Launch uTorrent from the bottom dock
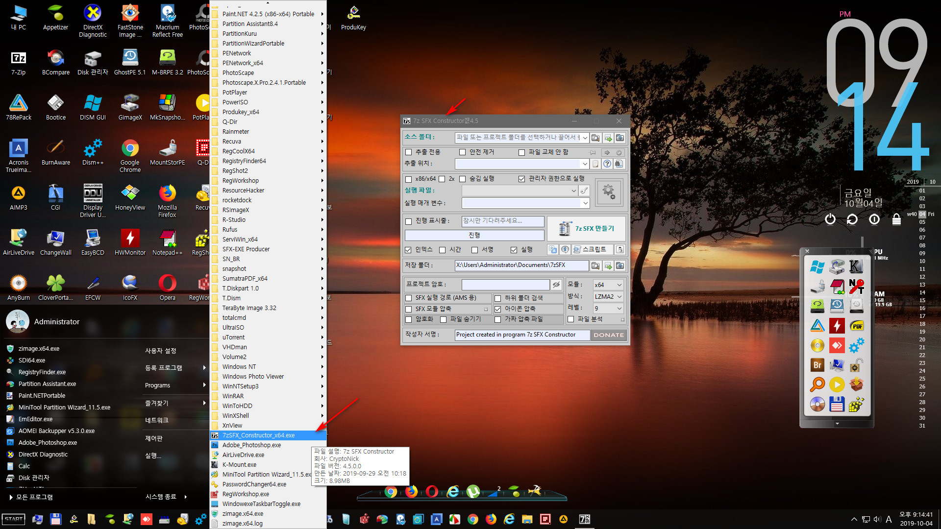The image size is (941, 529). click(473, 491)
